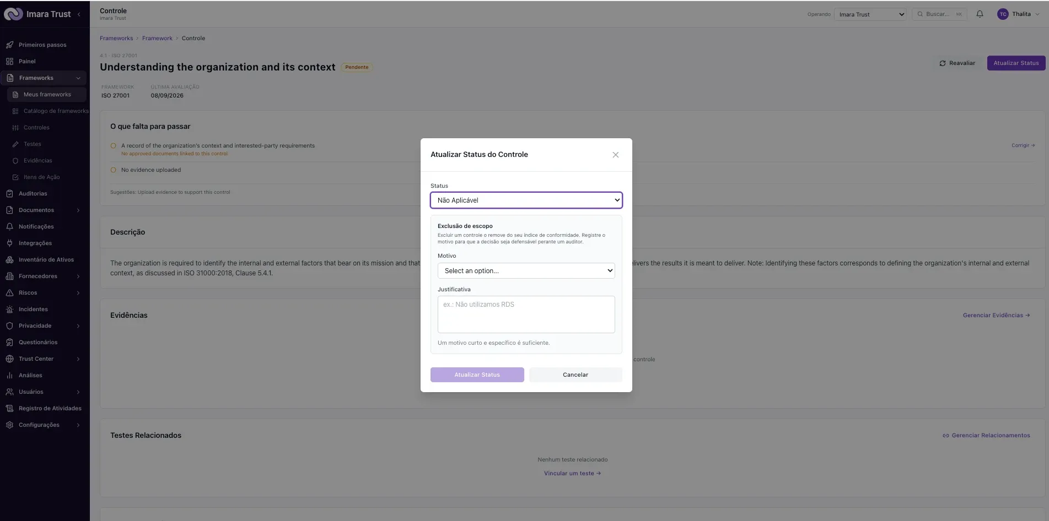Expand the Fornecedores sidebar section
The width and height of the screenshot is (1049, 521).
click(x=78, y=276)
